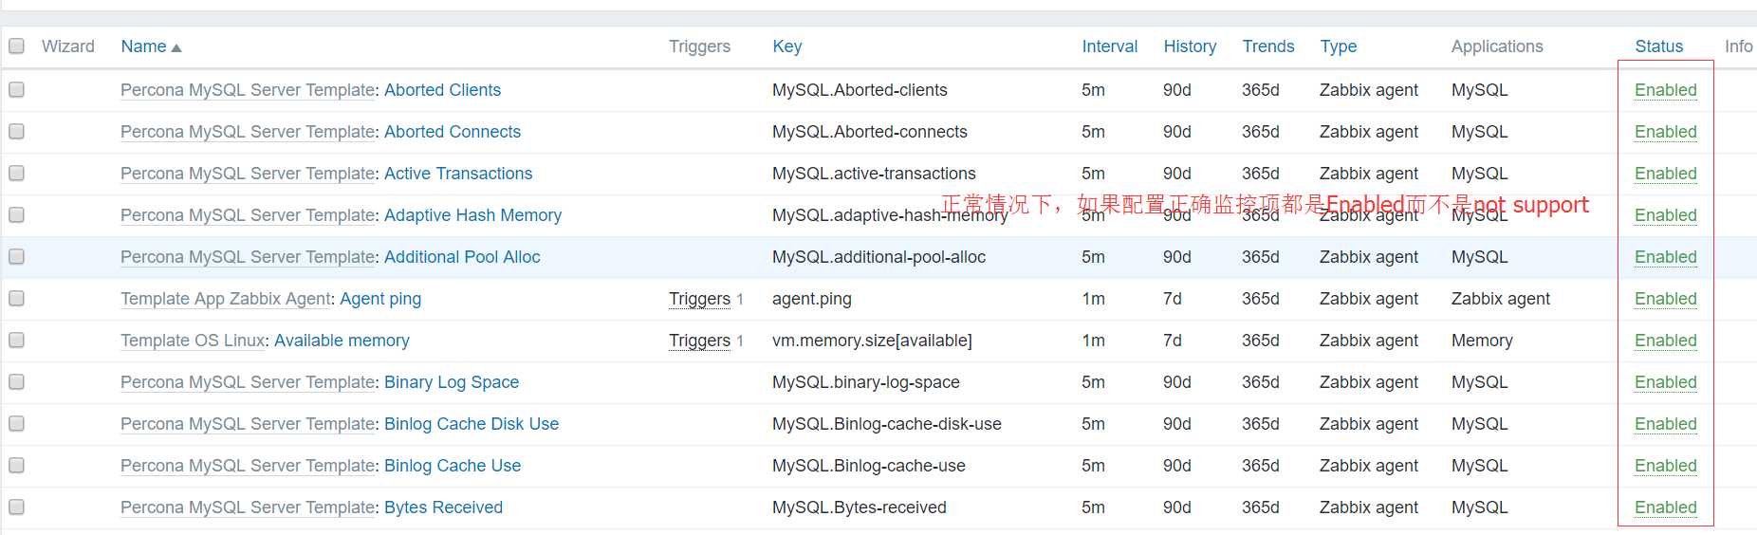
Task: Open Template App Zabbix Agent link
Action: 226,299
